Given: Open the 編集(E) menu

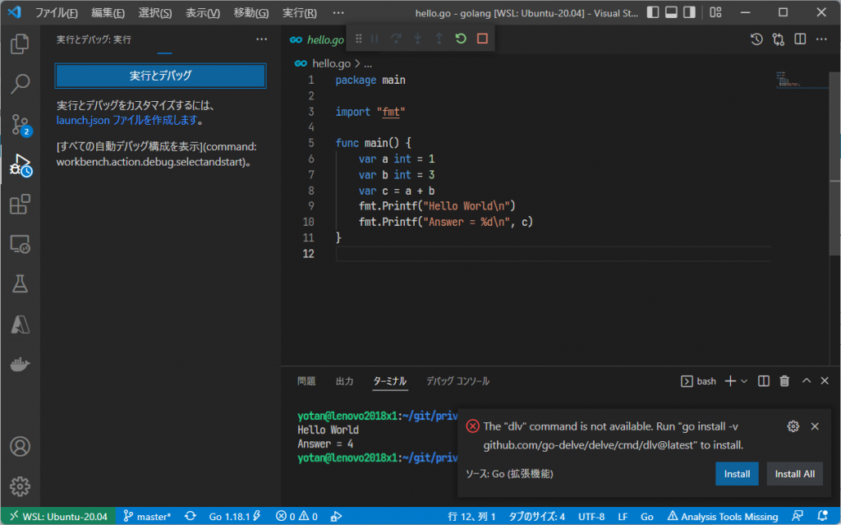Looking at the screenshot, I should (x=108, y=13).
